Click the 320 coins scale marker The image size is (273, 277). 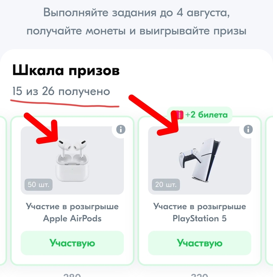point(200,275)
